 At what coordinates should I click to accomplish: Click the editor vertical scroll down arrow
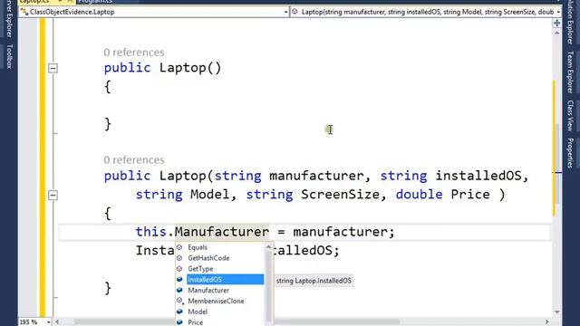click(x=557, y=312)
